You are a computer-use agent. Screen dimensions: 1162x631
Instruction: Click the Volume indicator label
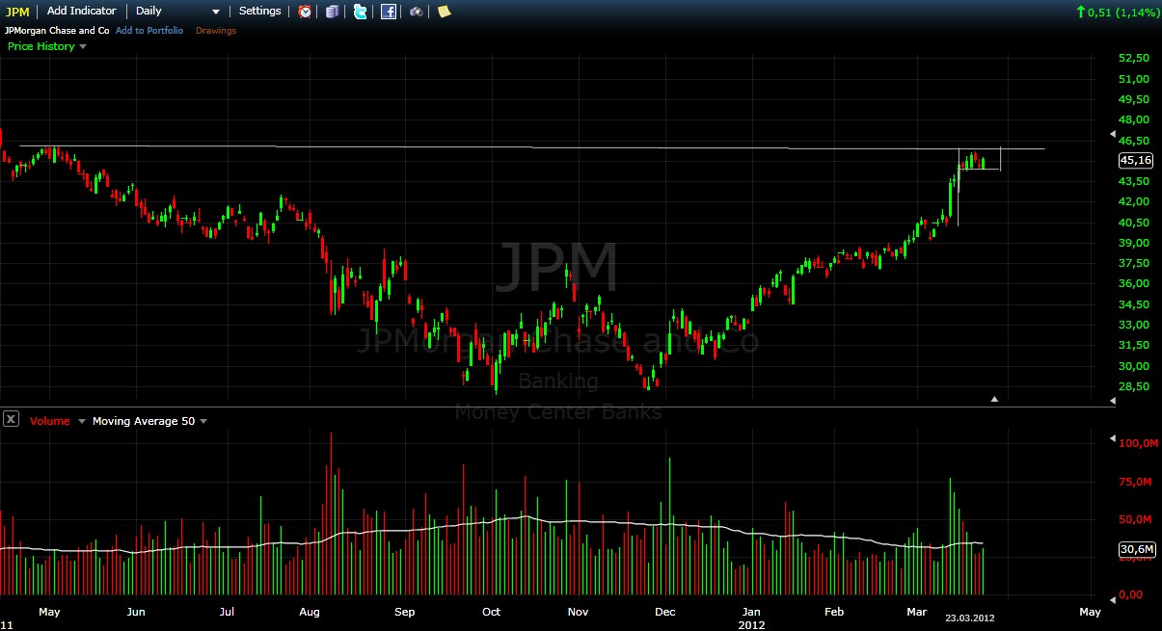[x=49, y=421]
